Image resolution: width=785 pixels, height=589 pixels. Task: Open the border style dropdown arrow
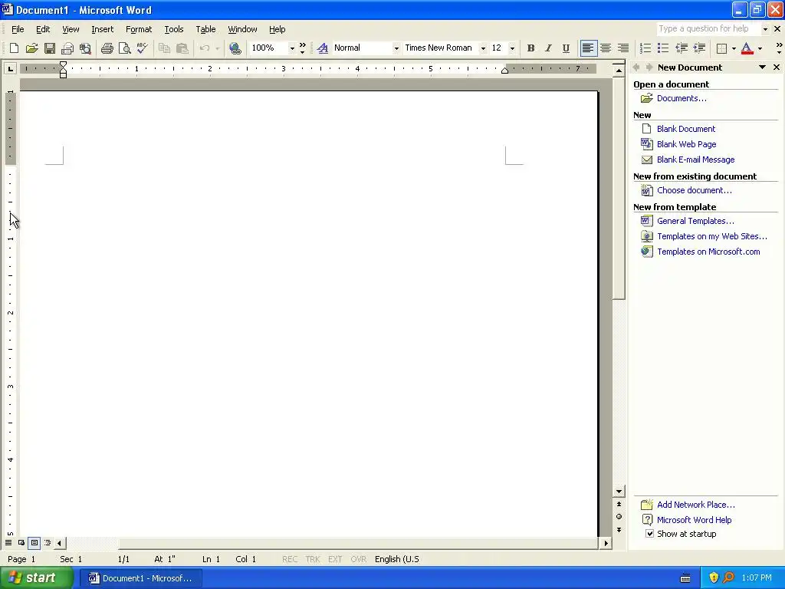(734, 48)
